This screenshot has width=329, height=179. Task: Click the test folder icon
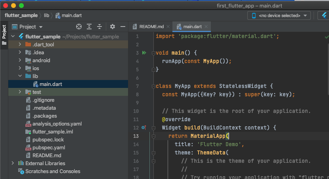tap(28, 92)
